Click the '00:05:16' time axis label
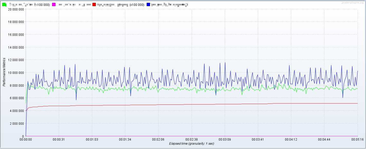Viewport: 366px width, 149px height. [x=358, y=140]
